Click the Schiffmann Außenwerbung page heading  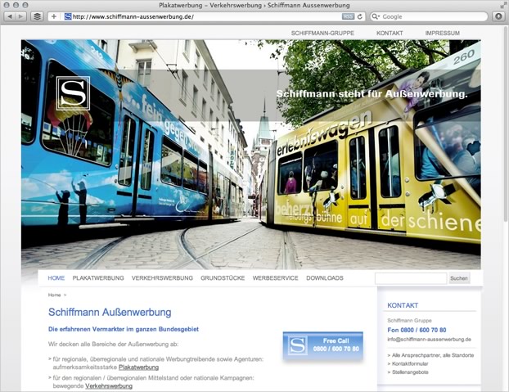click(110, 312)
